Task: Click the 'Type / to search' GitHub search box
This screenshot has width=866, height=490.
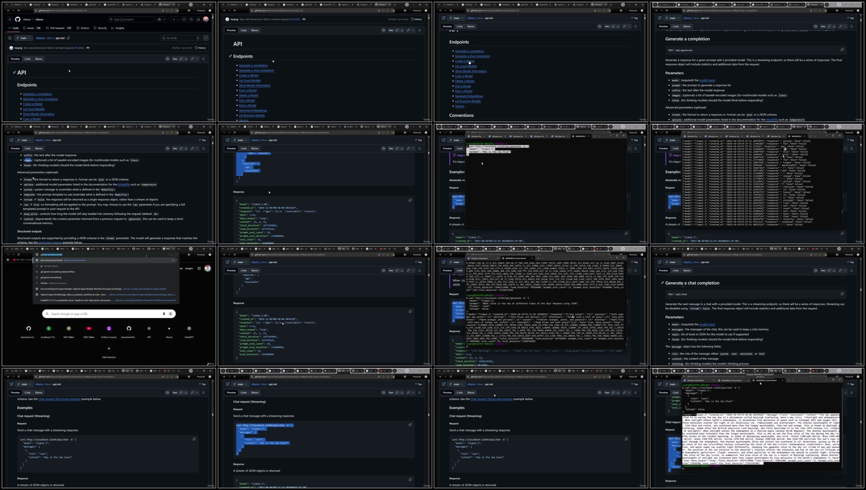Action: pyautogui.click(x=131, y=19)
